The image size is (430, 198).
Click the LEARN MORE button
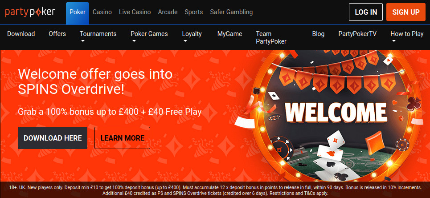tap(122, 138)
